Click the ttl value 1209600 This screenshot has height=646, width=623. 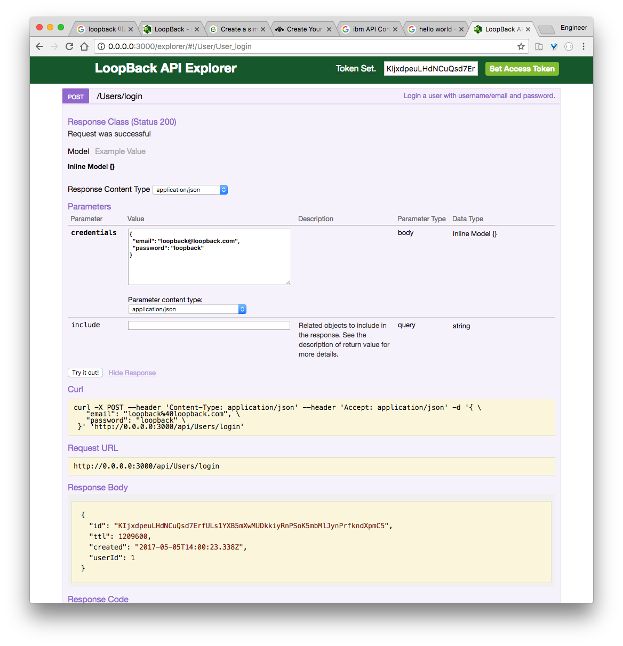click(x=133, y=536)
